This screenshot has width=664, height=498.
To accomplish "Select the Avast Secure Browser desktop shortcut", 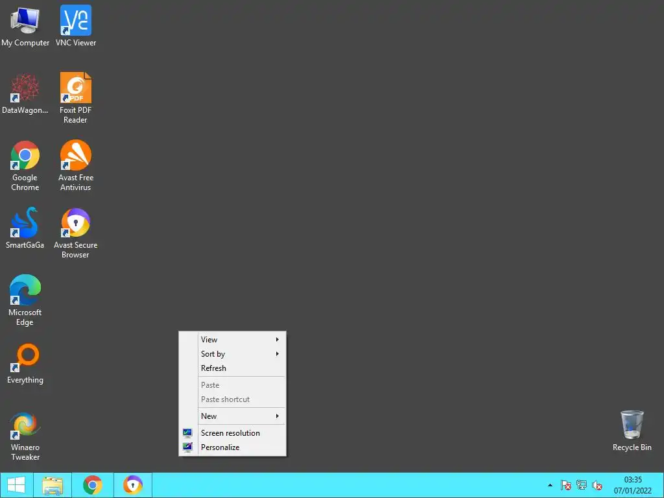I will (x=75, y=233).
